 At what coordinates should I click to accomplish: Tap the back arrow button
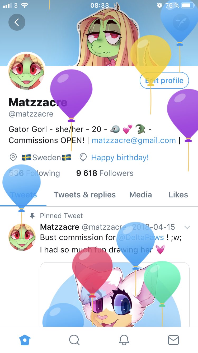[x=17, y=22]
